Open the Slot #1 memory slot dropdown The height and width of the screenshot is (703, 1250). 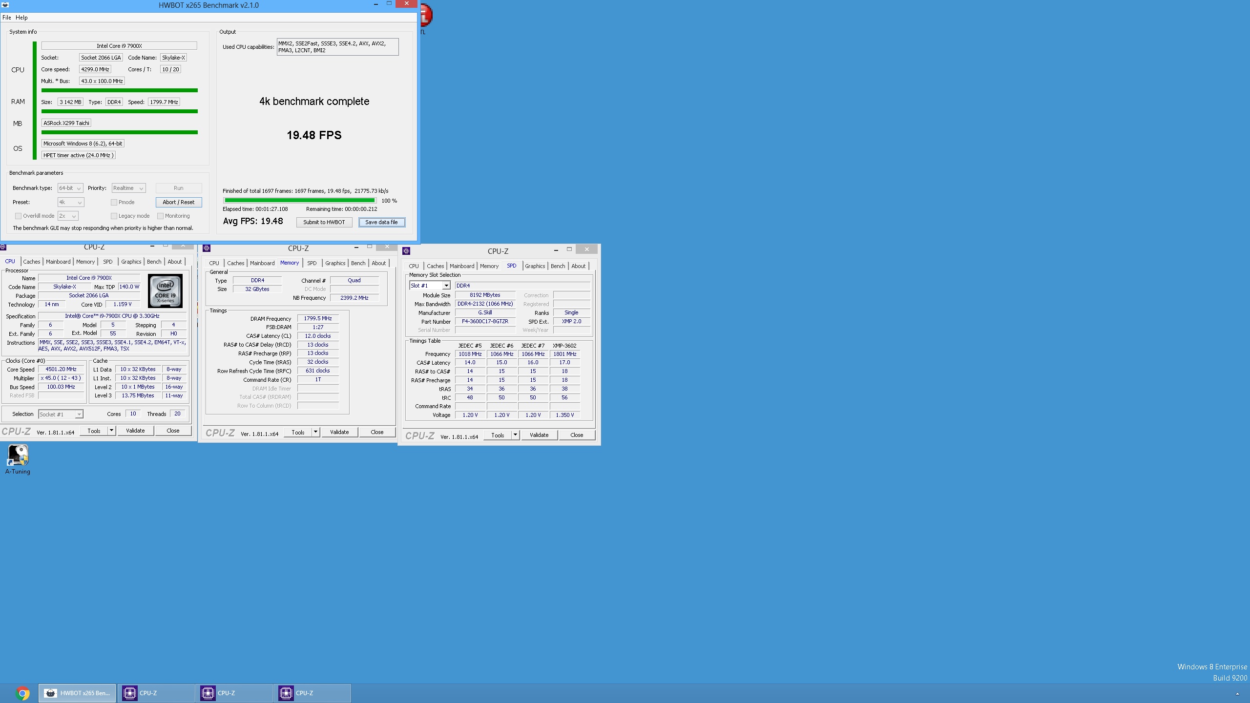(x=429, y=286)
